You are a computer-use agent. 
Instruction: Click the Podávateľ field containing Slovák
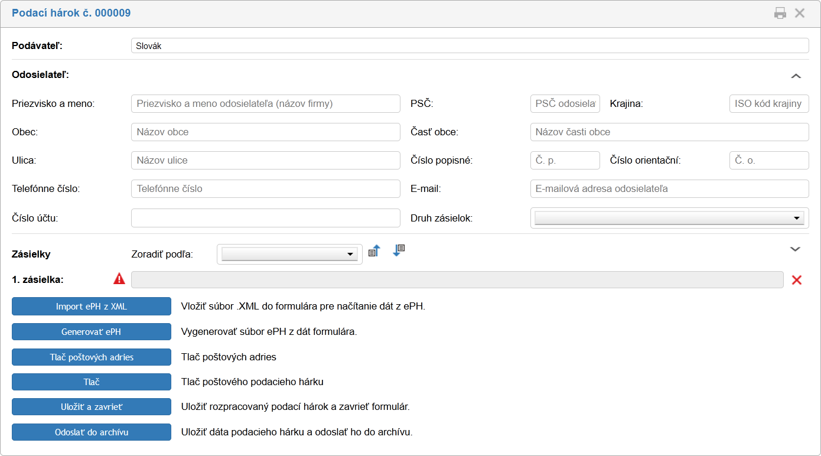pyautogui.click(x=470, y=45)
